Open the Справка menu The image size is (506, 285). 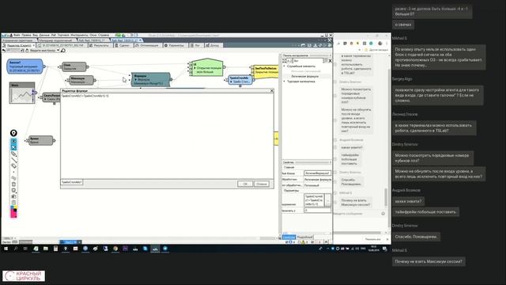pos(104,35)
